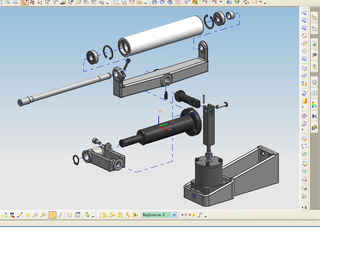Image resolution: width=342 pixels, height=256 pixels.
Task: Open dropdown arrow after the tracelines icon
Action: [205, 217]
